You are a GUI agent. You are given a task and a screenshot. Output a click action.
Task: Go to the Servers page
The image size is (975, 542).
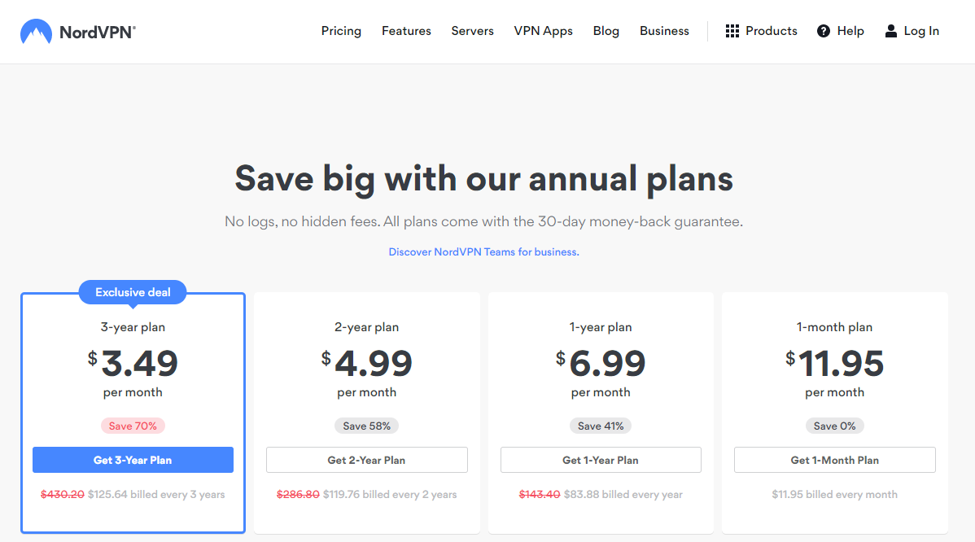point(472,31)
